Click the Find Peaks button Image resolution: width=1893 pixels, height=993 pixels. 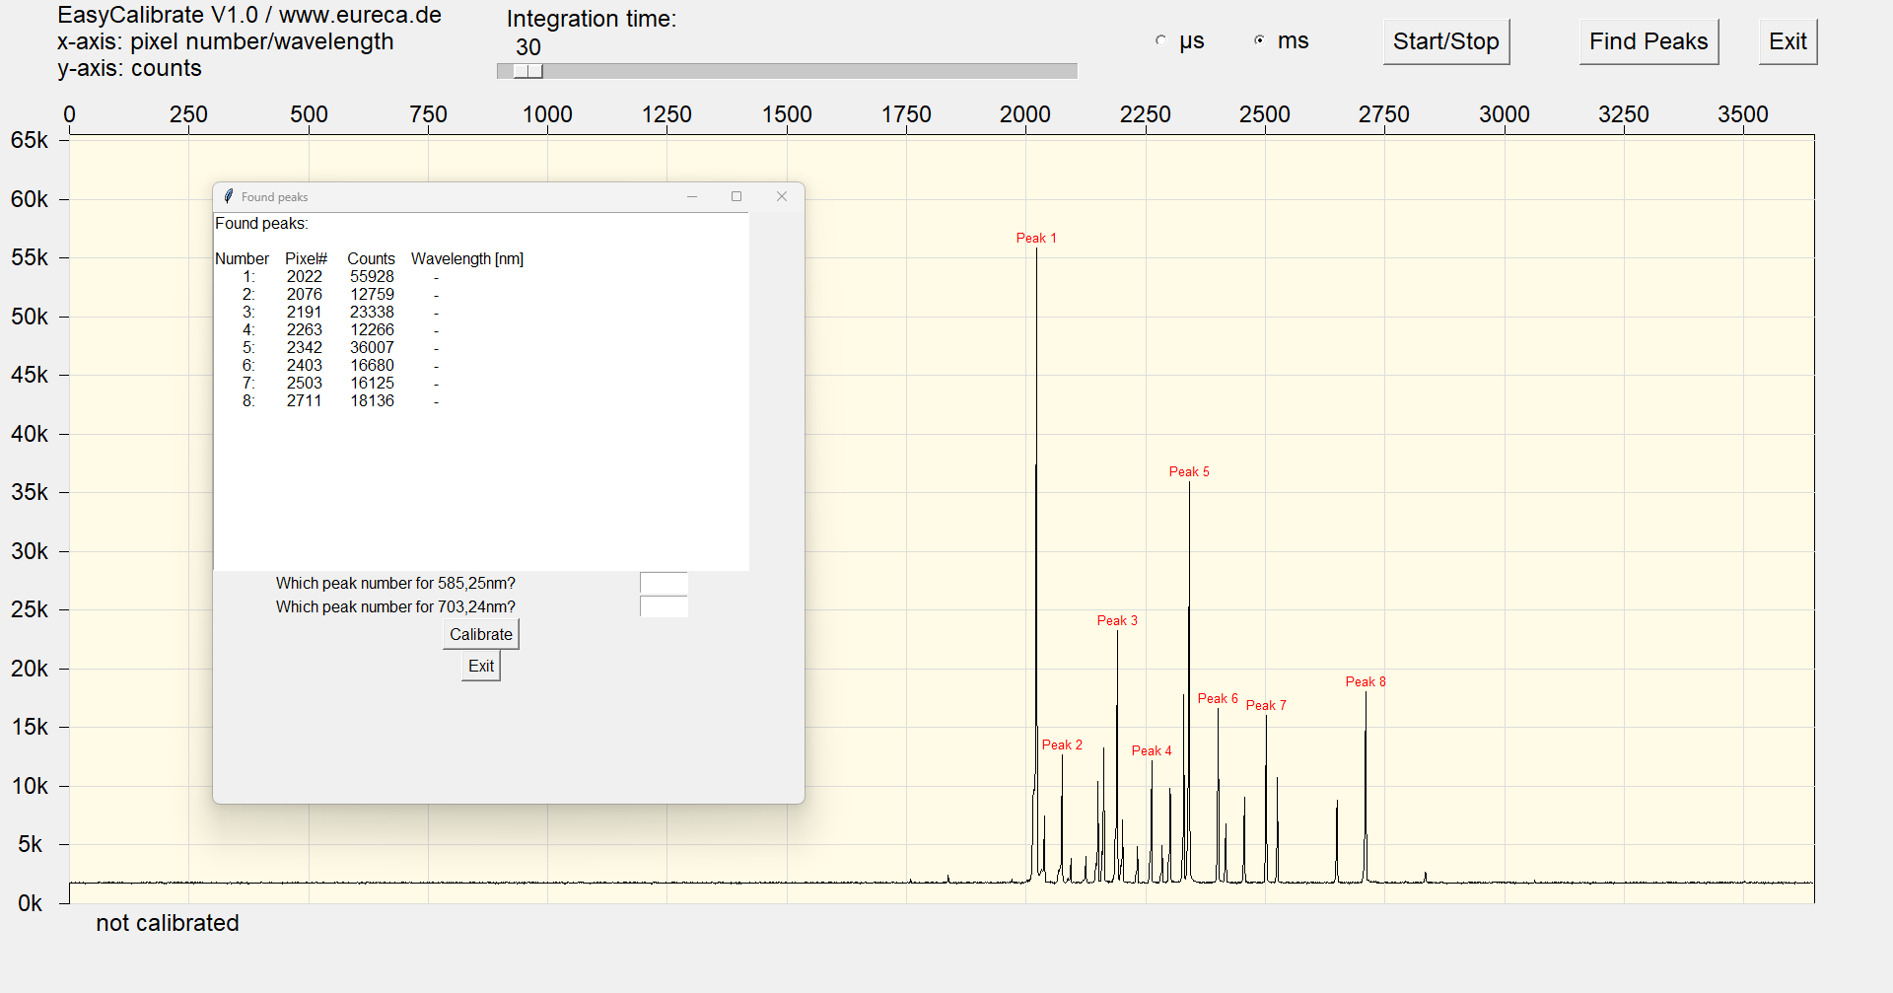coord(1648,41)
